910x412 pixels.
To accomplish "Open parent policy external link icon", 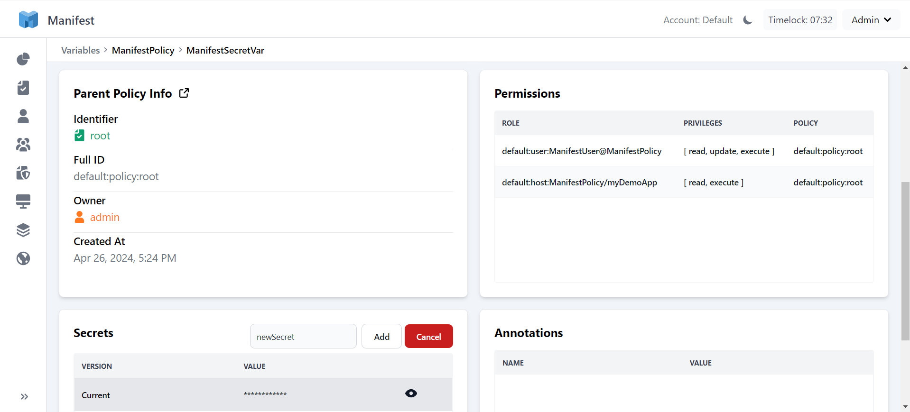I will point(184,93).
